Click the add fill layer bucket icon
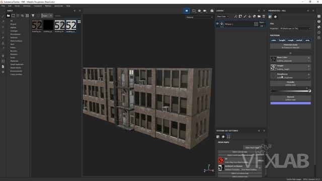 click(x=250, y=17)
